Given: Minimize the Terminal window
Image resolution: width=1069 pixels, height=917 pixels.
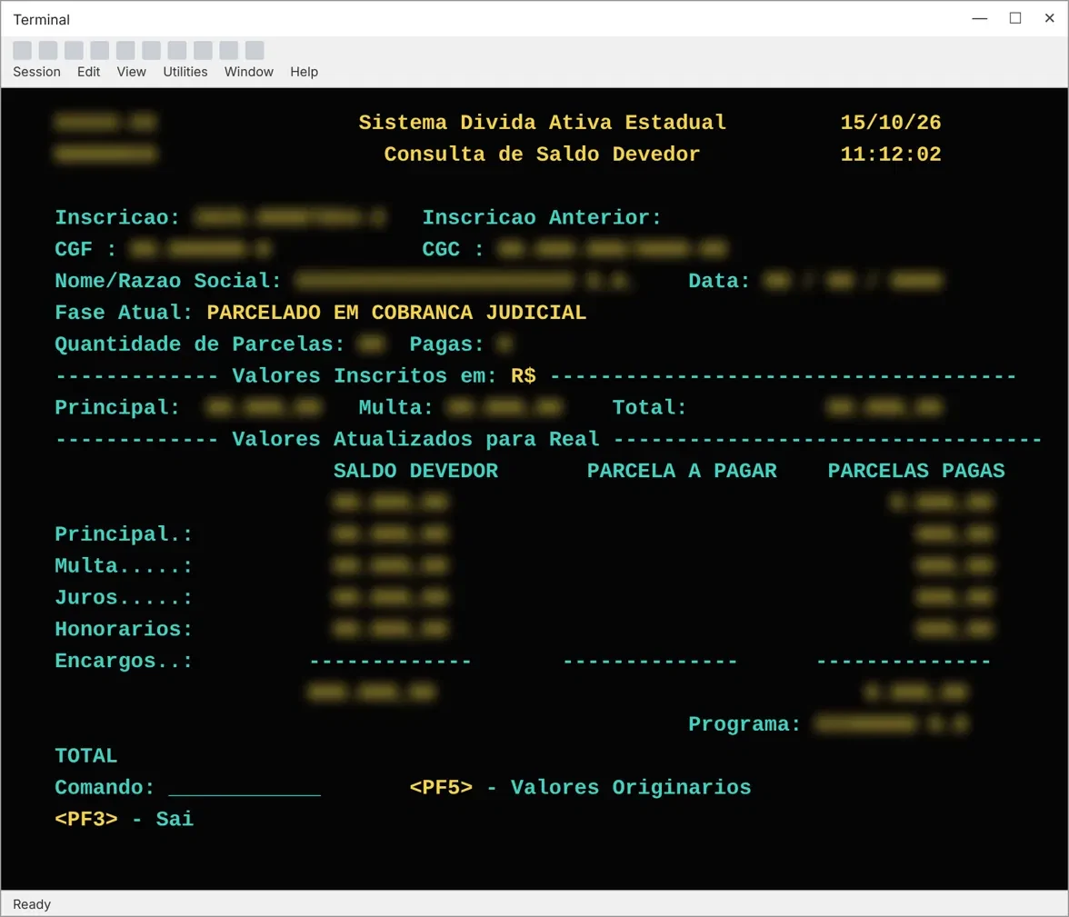Looking at the screenshot, I should click(x=980, y=18).
